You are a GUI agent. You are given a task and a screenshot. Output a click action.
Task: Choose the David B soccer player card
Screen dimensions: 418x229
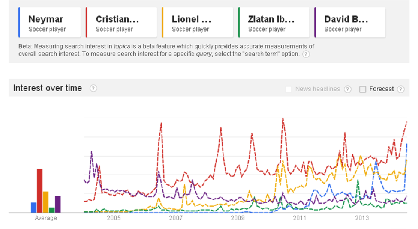[x=350, y=22]
